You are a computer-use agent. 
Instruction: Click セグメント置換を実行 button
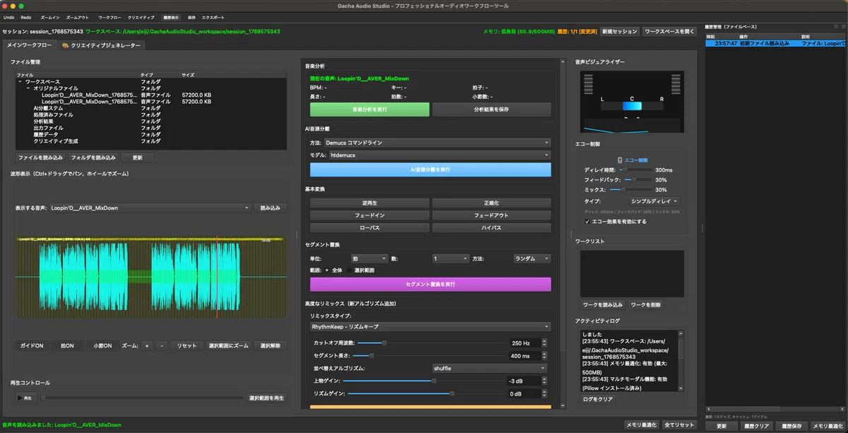click(430, 284)
